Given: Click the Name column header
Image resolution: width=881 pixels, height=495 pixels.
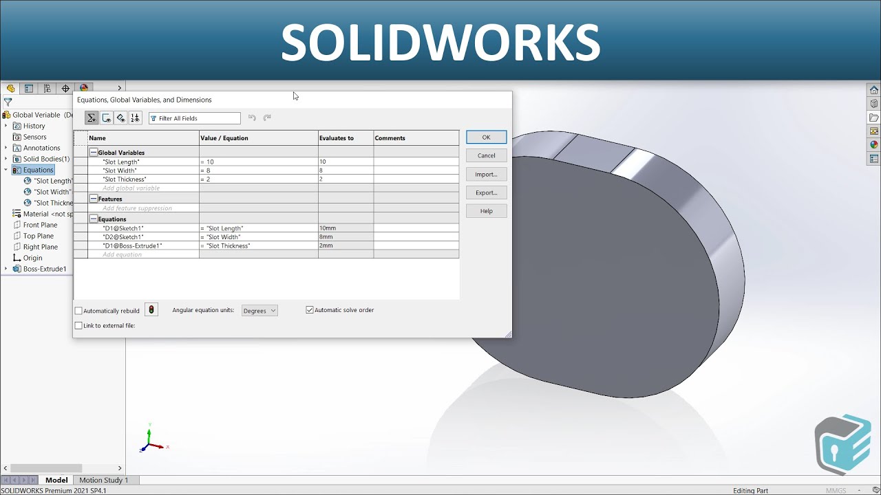Looking at the screenshot, I should [143, 138].
